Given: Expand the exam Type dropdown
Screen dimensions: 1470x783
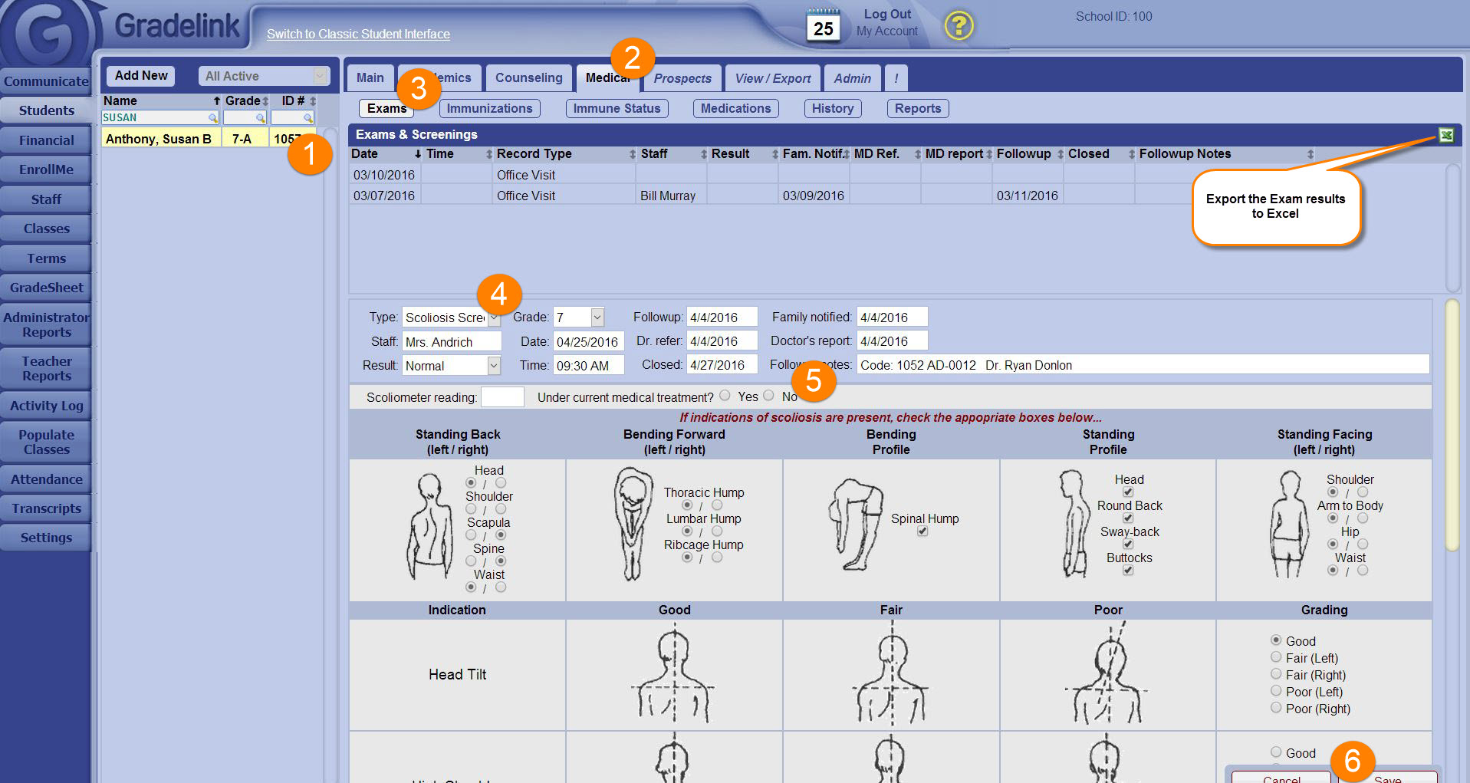Looking at the screenshot, I should pos(494,318).
